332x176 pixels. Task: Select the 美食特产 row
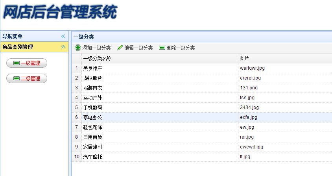(x=93, y=68)
